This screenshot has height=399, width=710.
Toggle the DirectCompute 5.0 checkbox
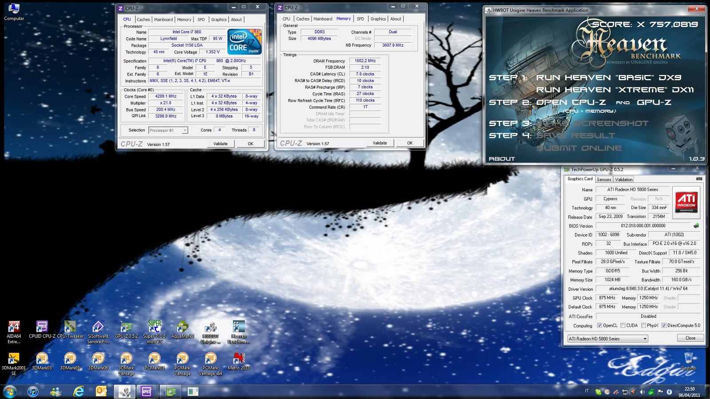coord(664,325)
